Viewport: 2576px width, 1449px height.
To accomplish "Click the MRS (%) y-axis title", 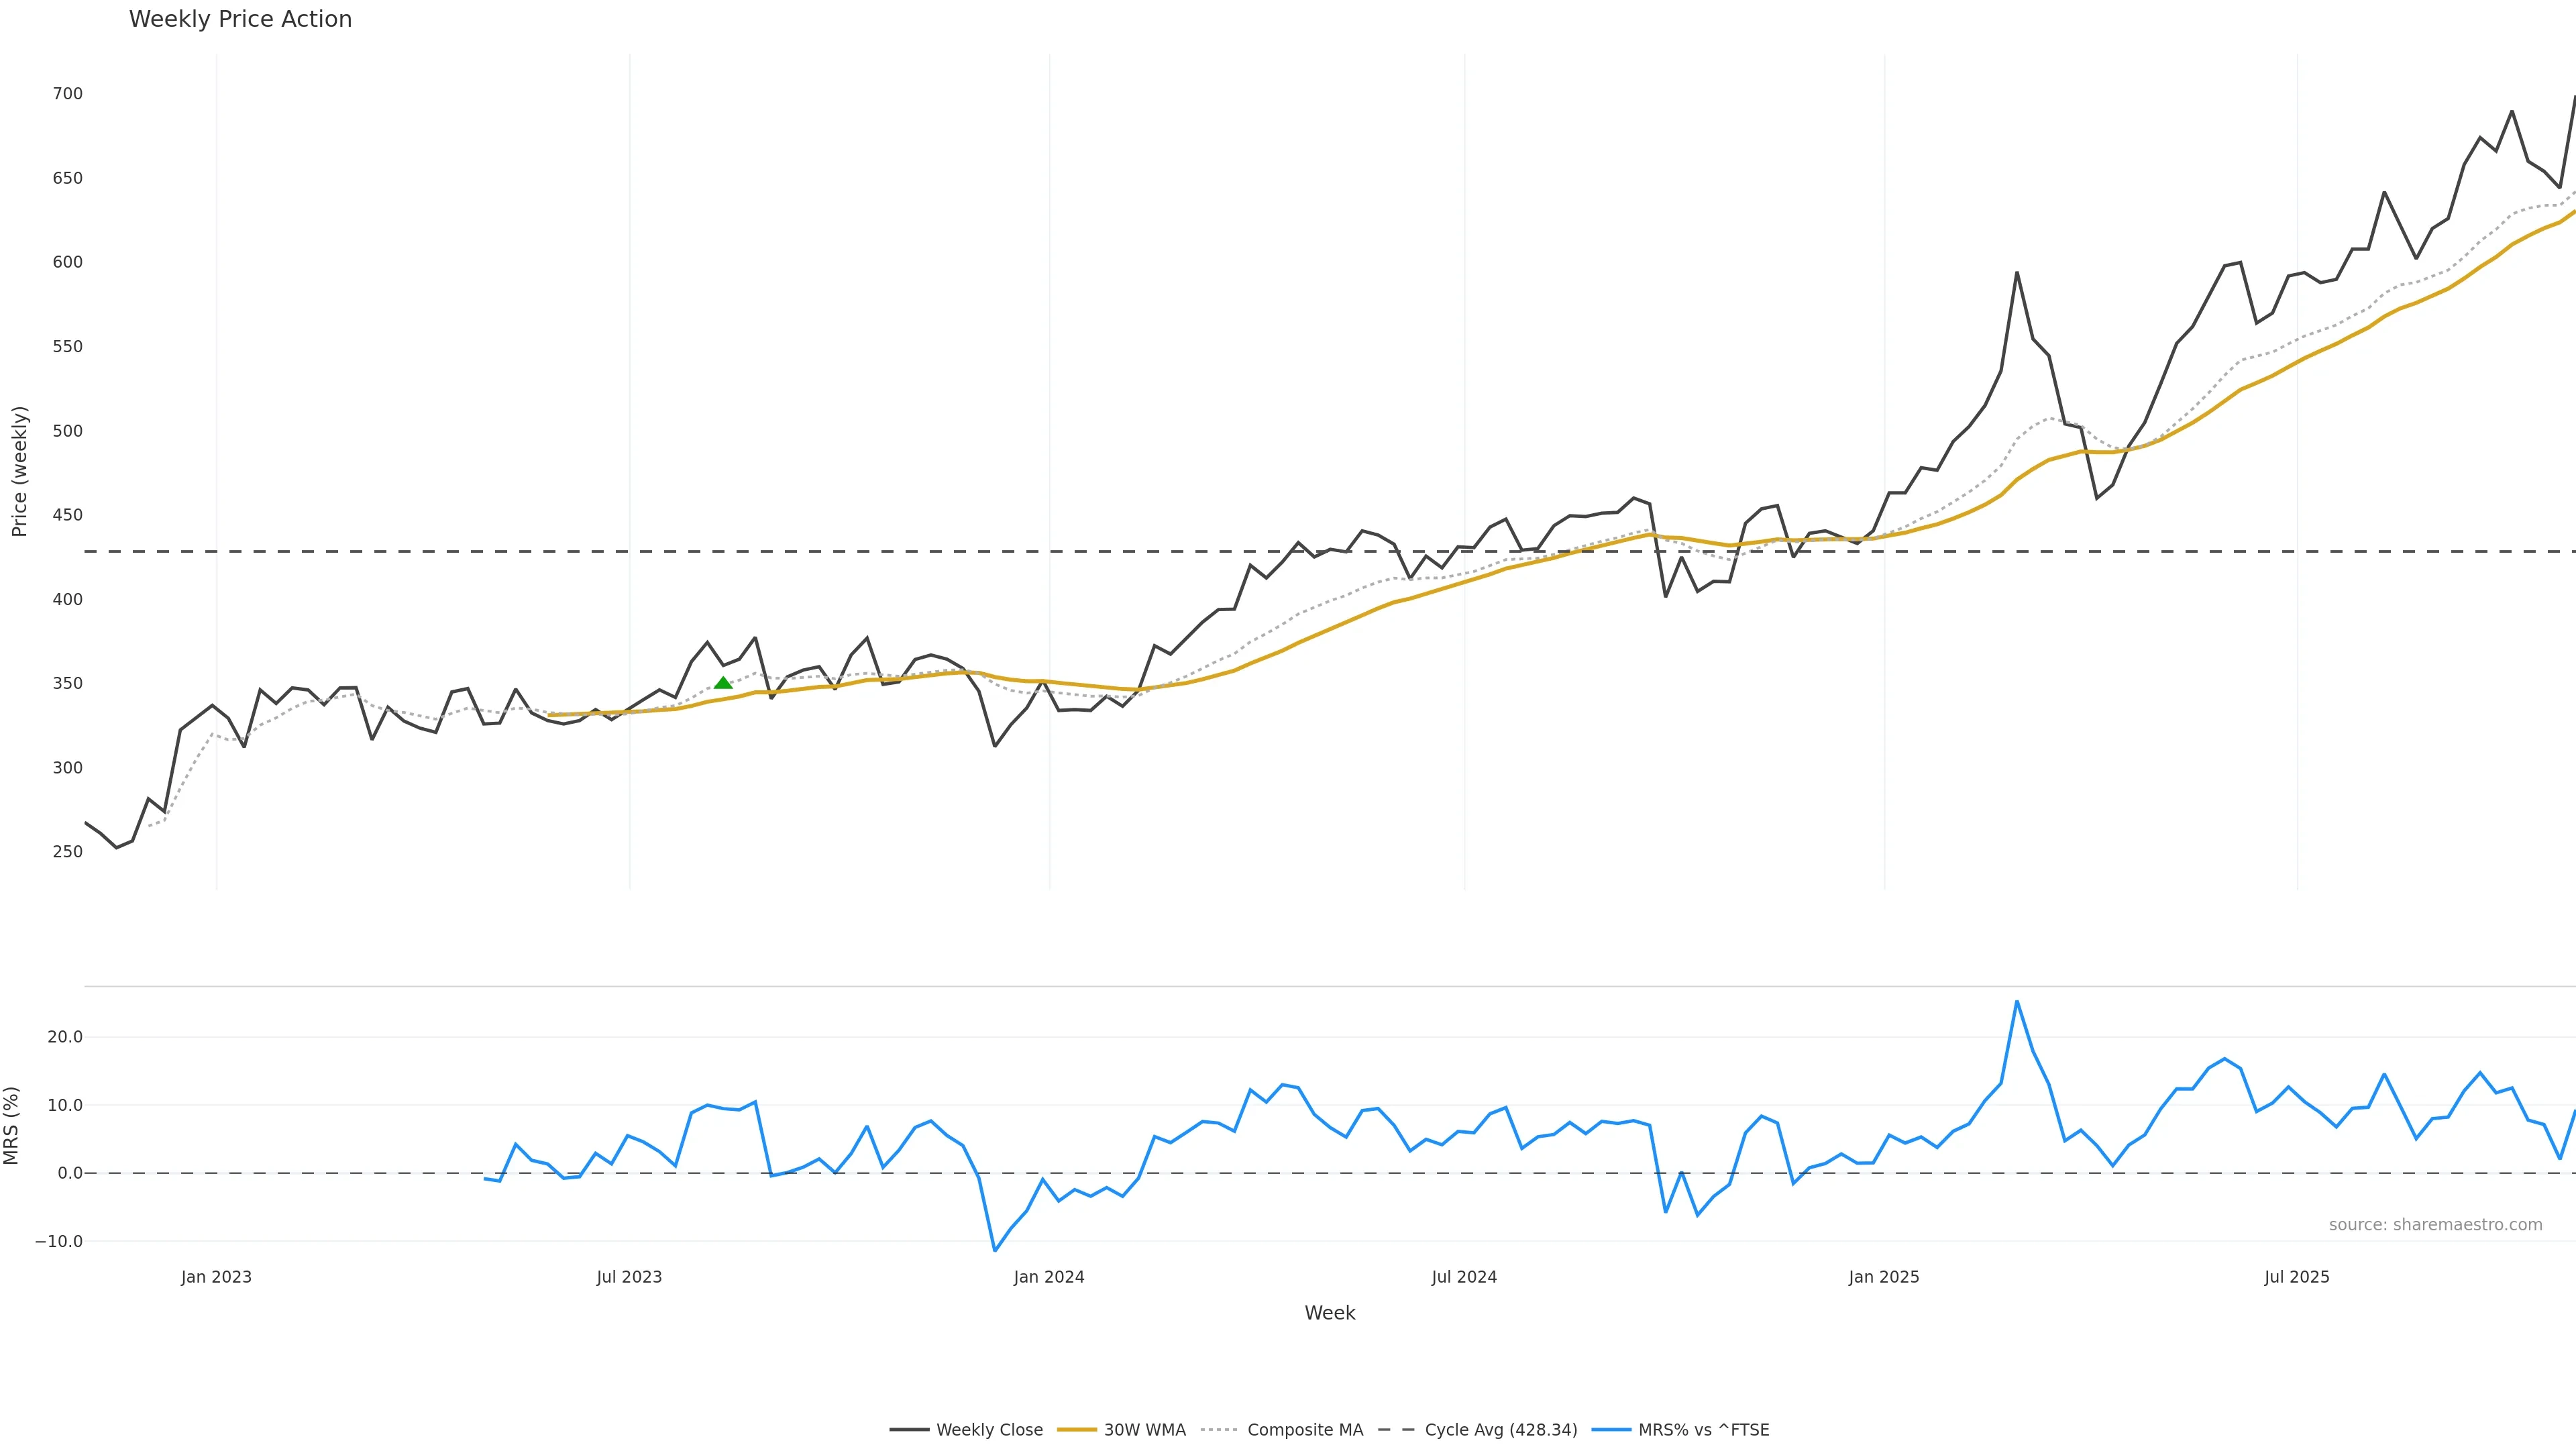I will [x=12, y=1125].
